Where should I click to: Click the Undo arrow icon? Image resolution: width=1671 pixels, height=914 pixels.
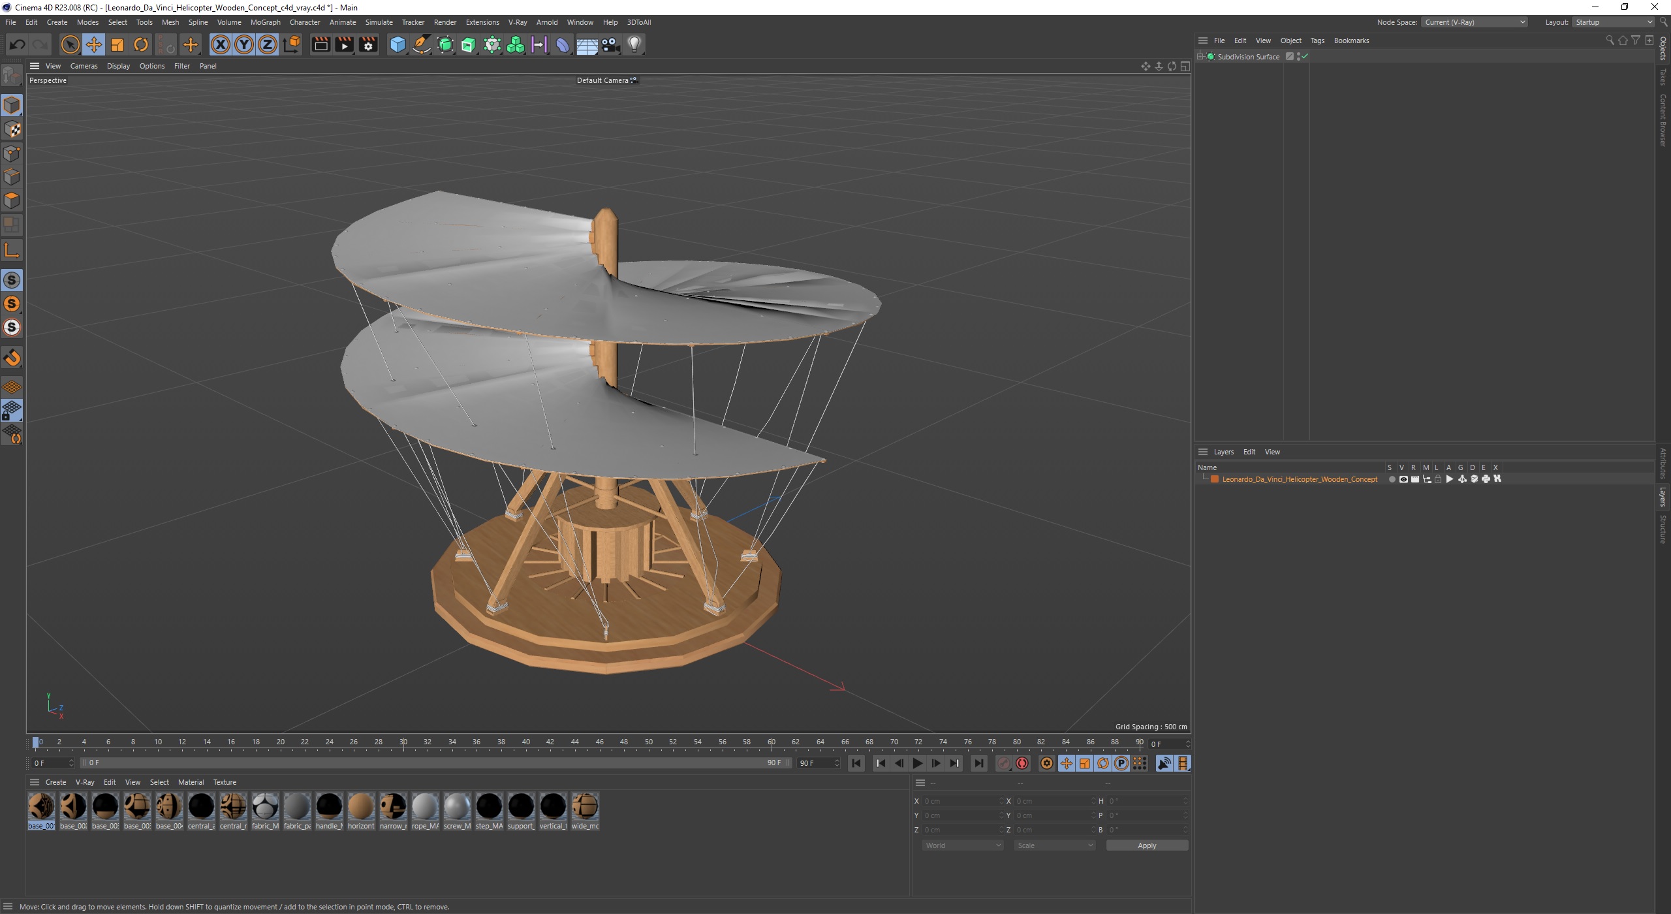click(x=18, y=44)
